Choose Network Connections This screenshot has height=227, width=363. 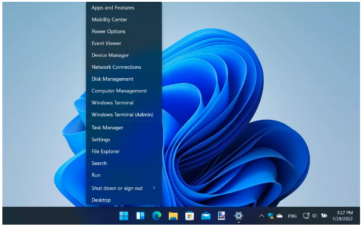124,67
